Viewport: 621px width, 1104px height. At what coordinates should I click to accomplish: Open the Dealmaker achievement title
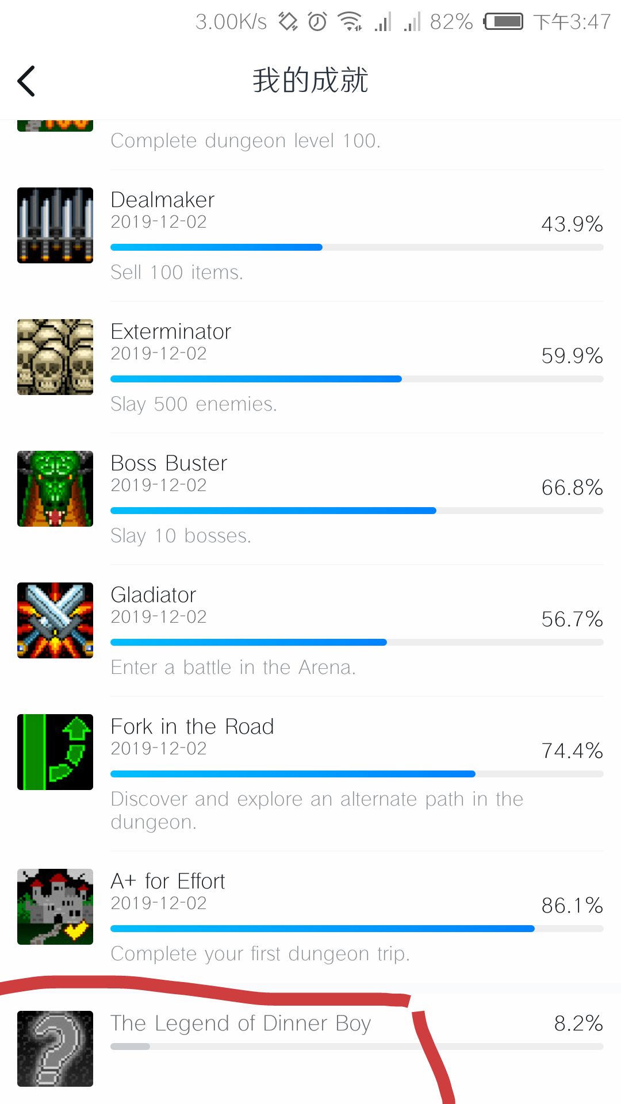(x=163, y=200)
